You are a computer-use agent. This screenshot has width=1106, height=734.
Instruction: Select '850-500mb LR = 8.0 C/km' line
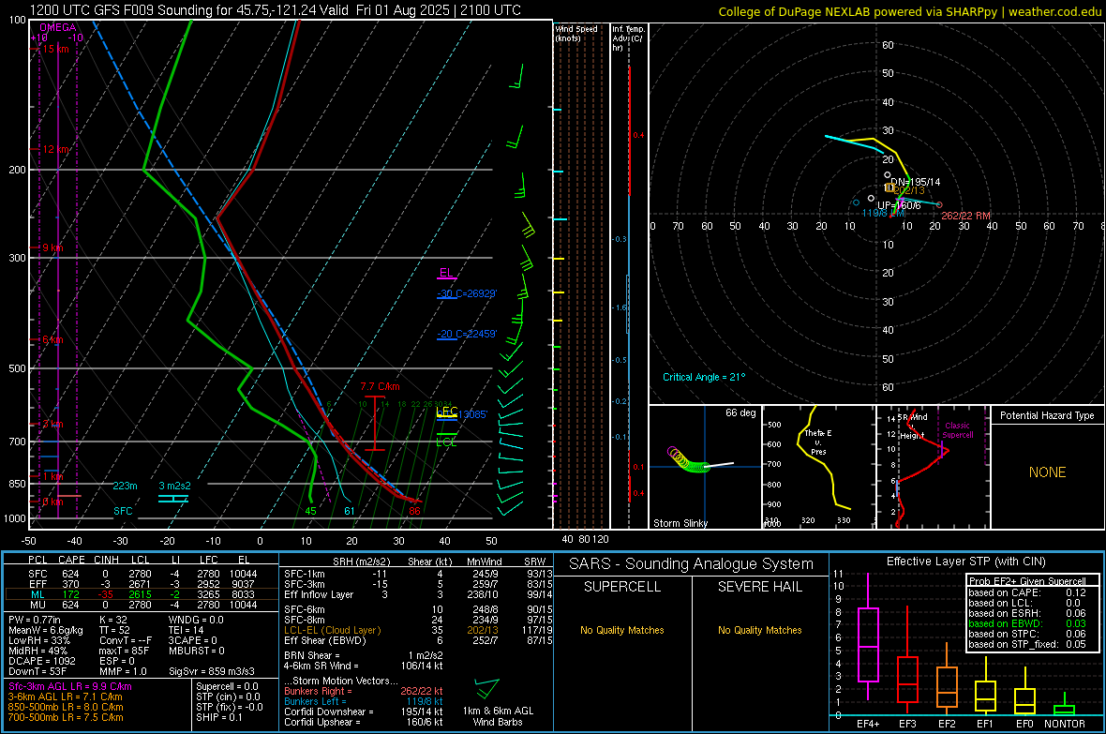point(66,707)
